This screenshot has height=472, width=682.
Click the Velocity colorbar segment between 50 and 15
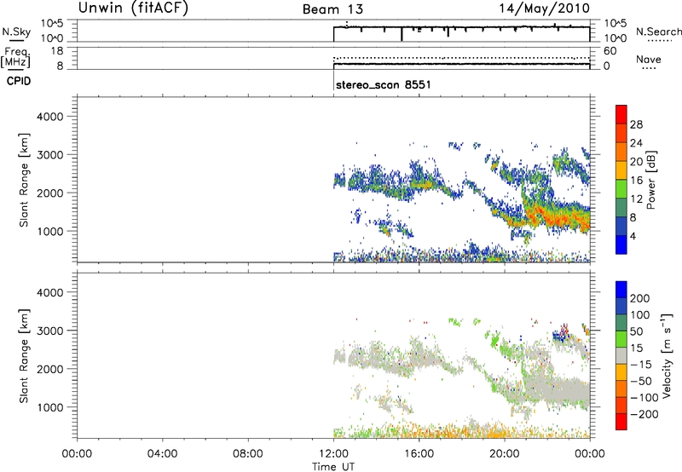point(621,339)
